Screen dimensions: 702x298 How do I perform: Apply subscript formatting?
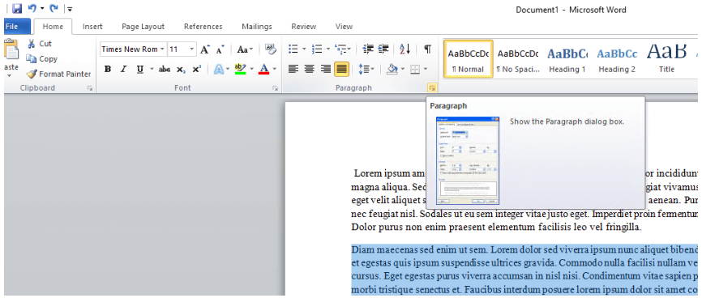point(181,70)
